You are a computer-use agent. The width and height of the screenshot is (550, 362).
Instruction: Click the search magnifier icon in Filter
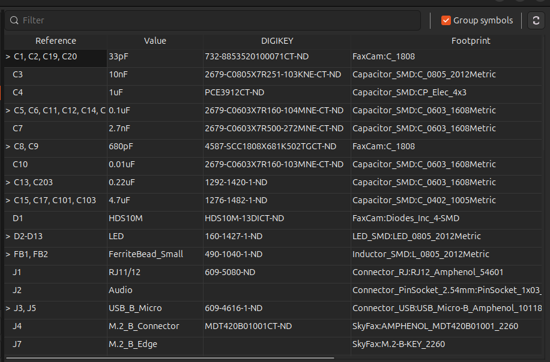[x=14, y=20]
